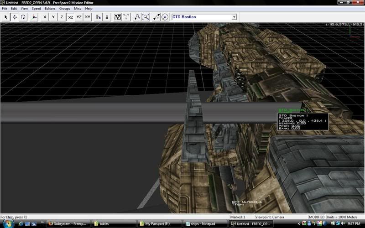This screenshot has width=365, height=228.
Task: Open the Editors menu
Action: click(x=50, y=8)
